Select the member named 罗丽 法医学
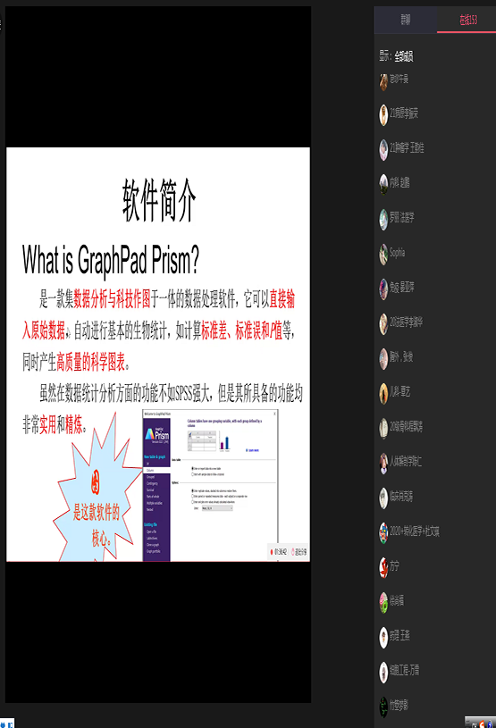Viewport: 496px width, 728px height. click(x=402, y=217)
